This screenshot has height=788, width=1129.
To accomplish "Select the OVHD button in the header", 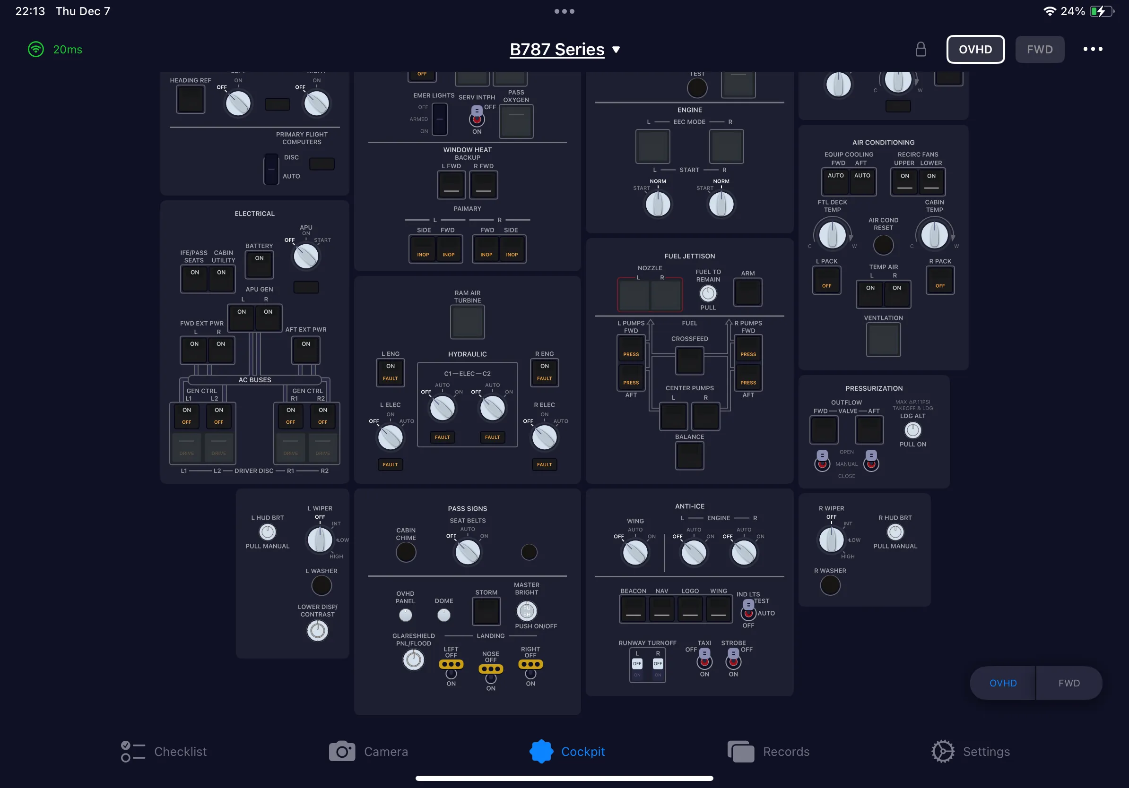I will (975, 49).
